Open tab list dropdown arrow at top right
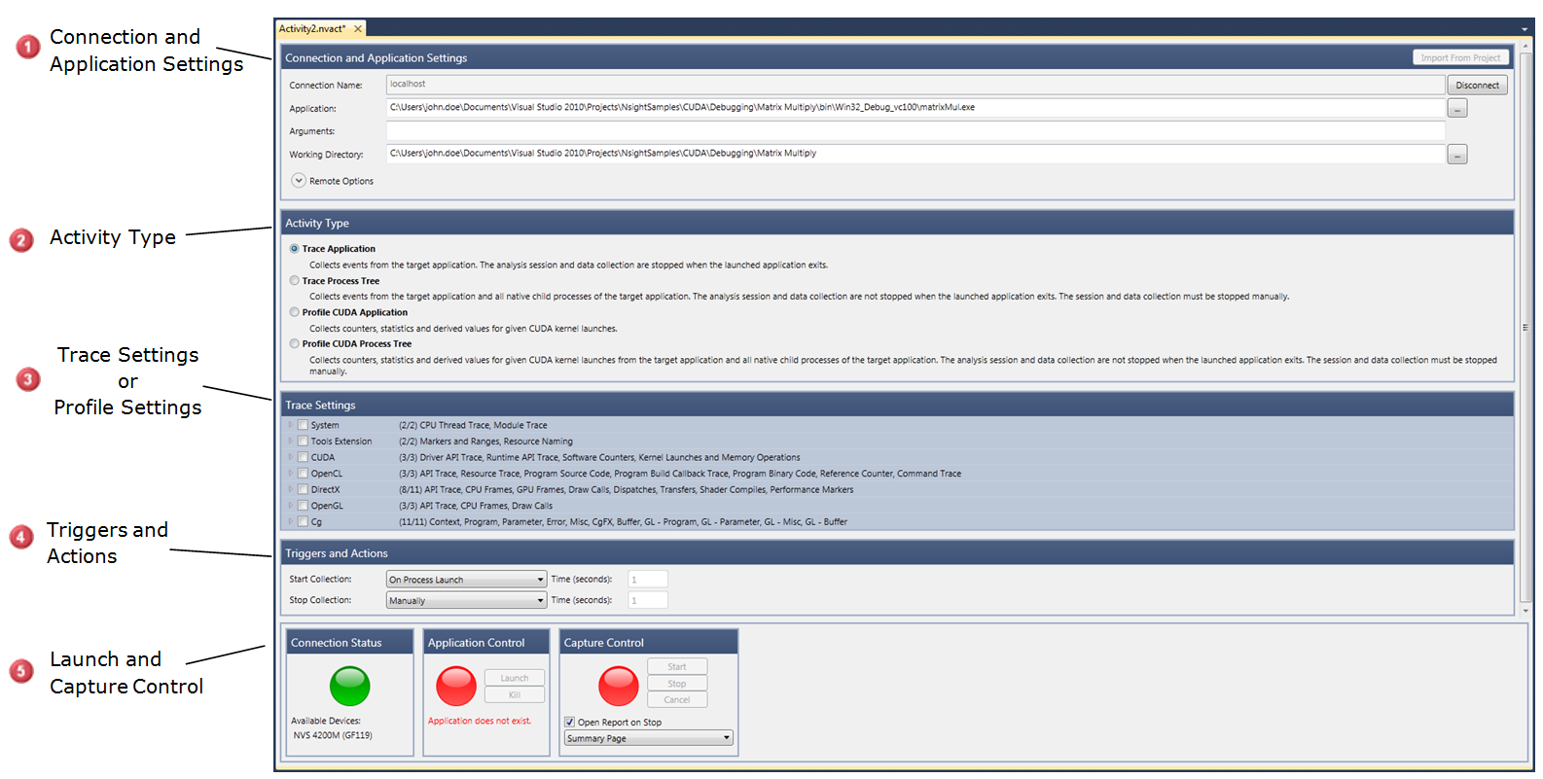Image resolution: width=1543 pixels, height=779 pixels. (1525, 29)
